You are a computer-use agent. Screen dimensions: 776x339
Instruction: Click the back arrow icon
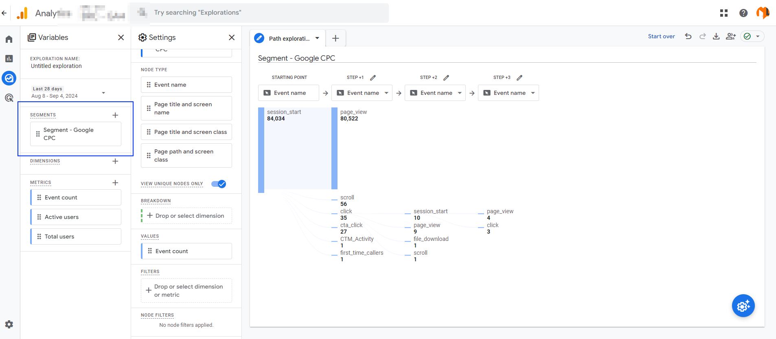(x=4, y=13)
